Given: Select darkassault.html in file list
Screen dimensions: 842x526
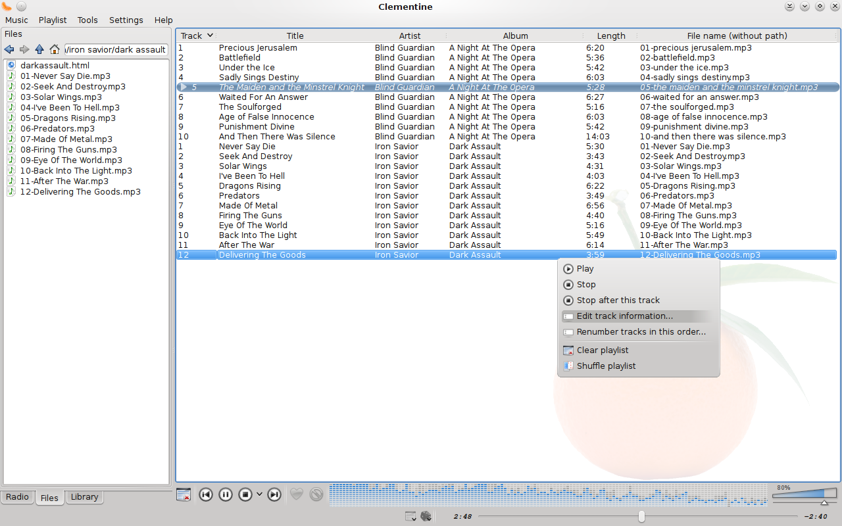Looking at the screenshot, I should (55, 66).
